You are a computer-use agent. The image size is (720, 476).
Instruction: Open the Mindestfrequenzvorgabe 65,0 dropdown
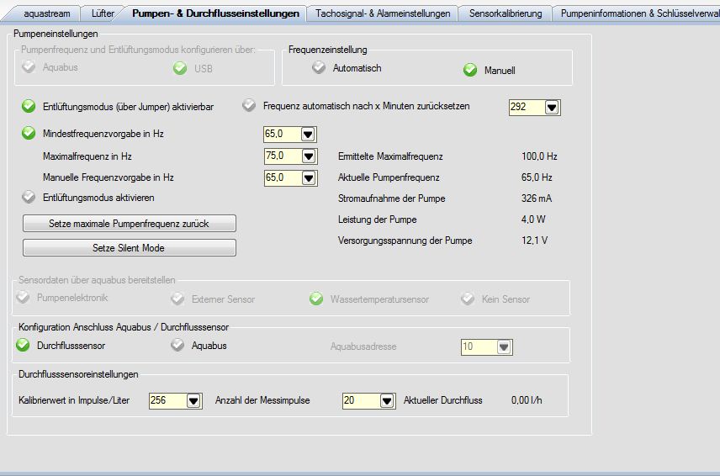pos(308,134)
